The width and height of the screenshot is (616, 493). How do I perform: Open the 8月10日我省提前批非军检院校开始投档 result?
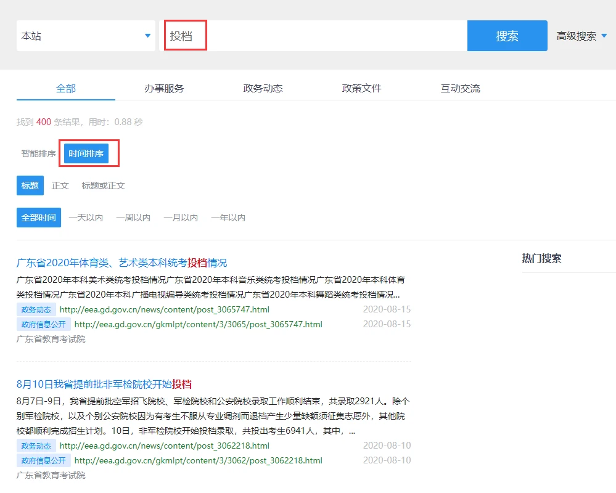click(104, 384)
